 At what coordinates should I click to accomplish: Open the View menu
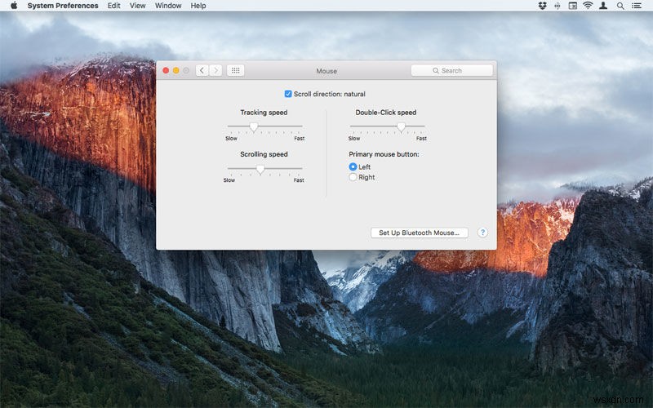coord(138,6)
